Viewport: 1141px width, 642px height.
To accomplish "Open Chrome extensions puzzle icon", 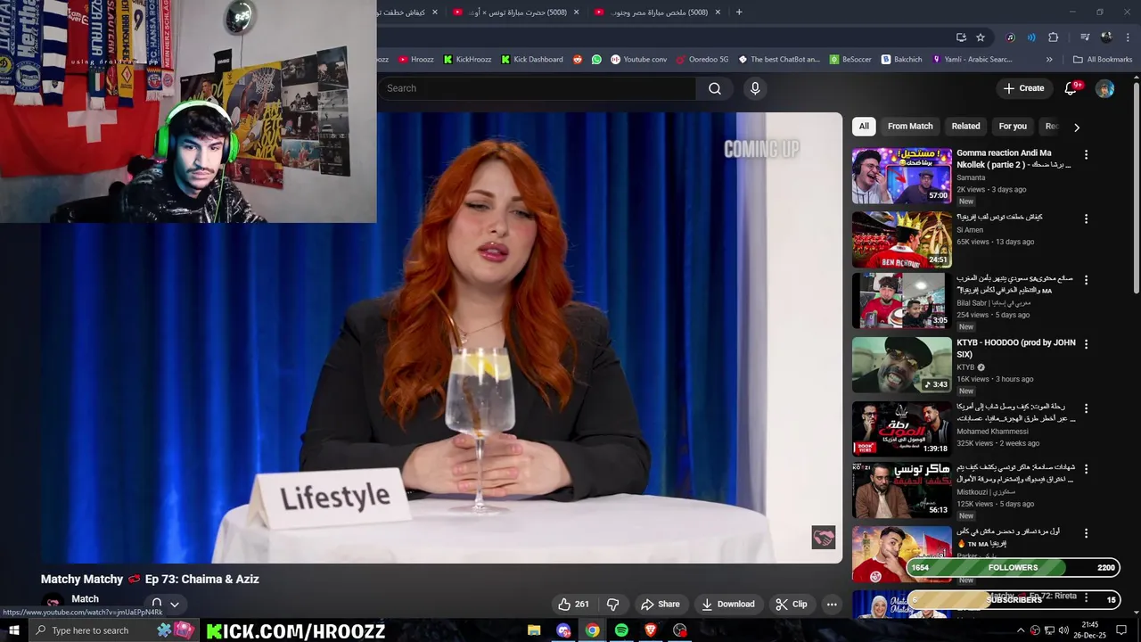I will pos(1053,37).
